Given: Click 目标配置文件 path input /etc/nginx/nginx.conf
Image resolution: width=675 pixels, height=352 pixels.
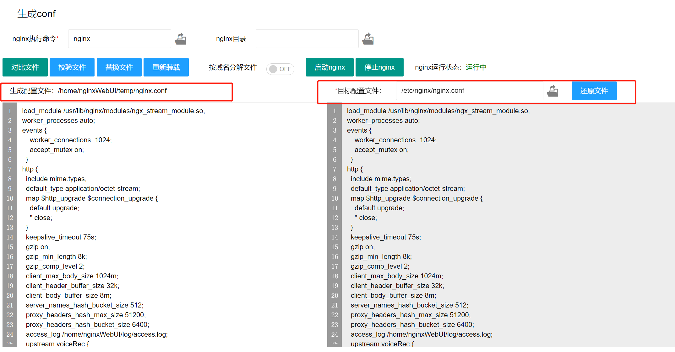Looking at the screenshot, I should [x=469, y=91].
